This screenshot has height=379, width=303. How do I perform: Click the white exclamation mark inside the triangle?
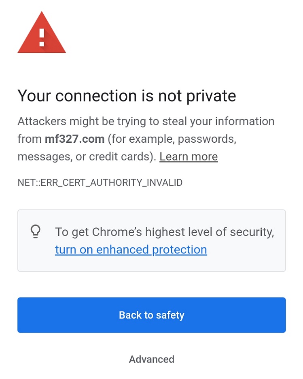[x=41, y=37]
